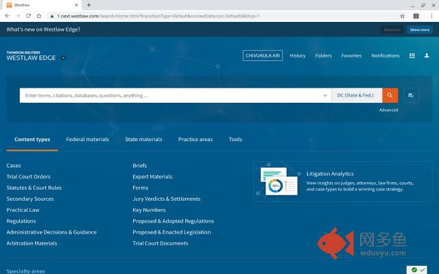Open Proposed & Adopted Regulations link
Viewport: 439px width, 274px height.
pos(174,221)
